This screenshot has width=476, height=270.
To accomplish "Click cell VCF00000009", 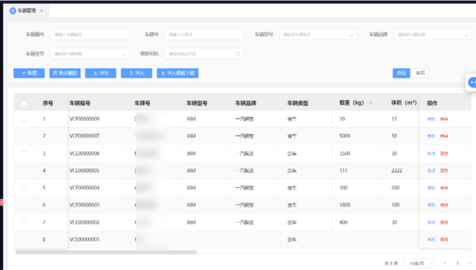I will 84,119.
